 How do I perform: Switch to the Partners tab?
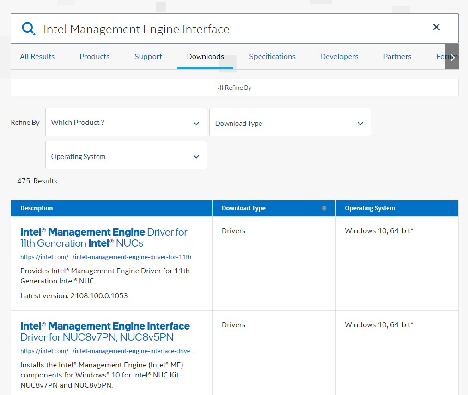point(397,56)
